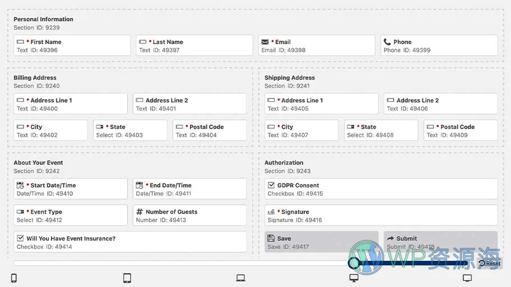The height and width of the screenshot is (287, 511).
Task: Click Section ID: 9243 text
Action: click(x=287, y=171)
